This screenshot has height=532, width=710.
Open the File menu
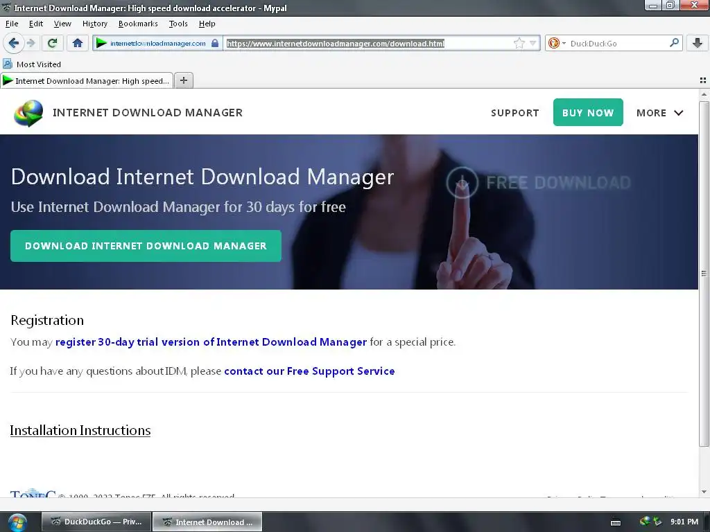click(x=12, y=24)
